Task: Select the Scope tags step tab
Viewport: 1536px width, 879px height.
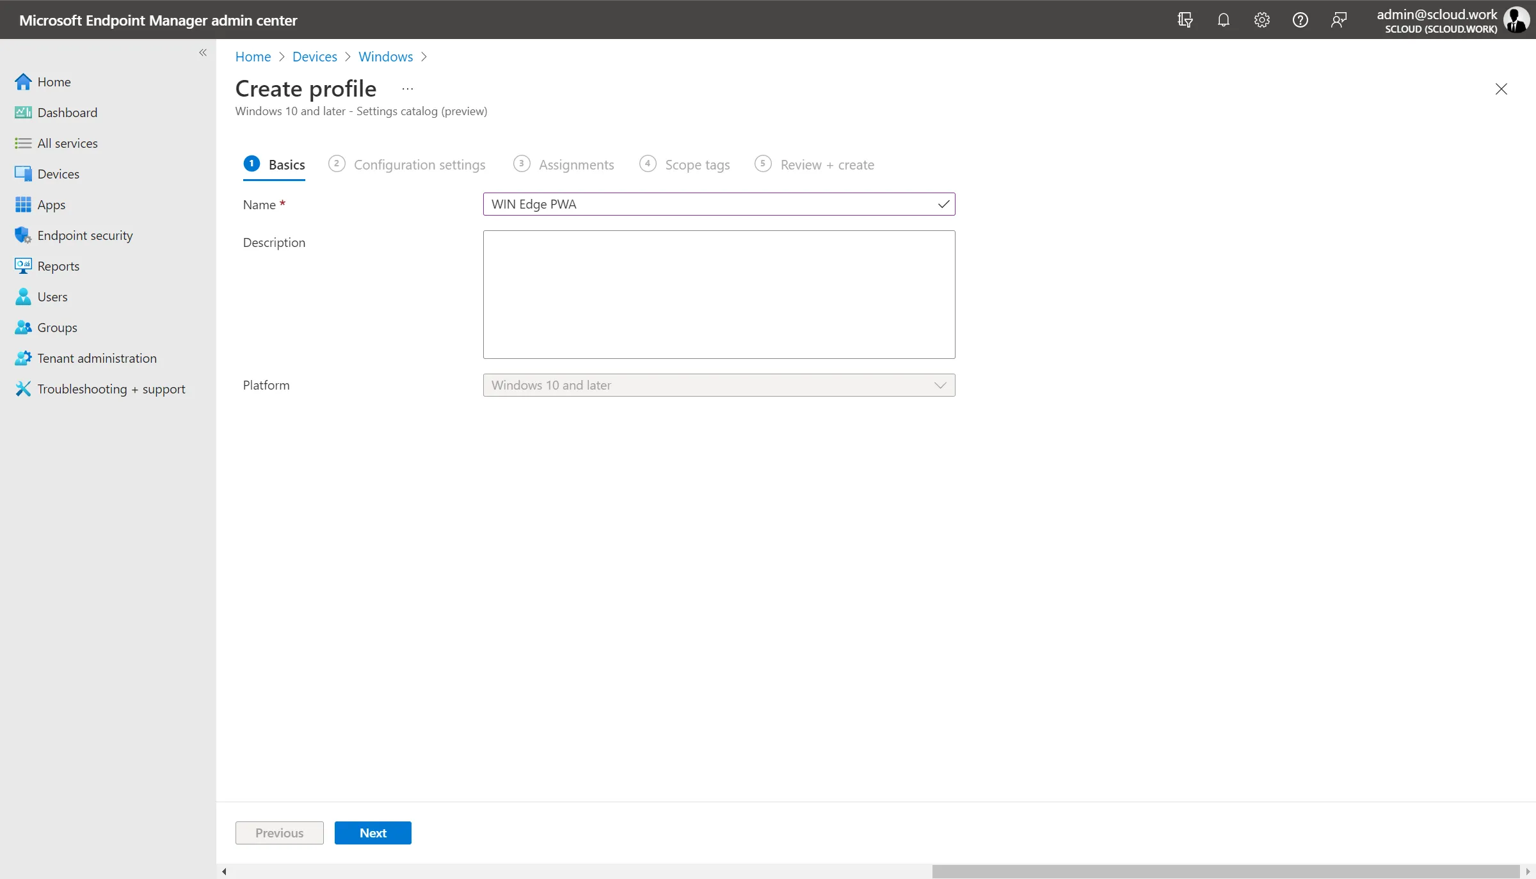Action: coord(685,165)
